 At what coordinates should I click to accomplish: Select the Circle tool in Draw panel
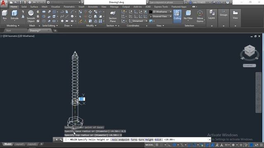click(72, 16)
